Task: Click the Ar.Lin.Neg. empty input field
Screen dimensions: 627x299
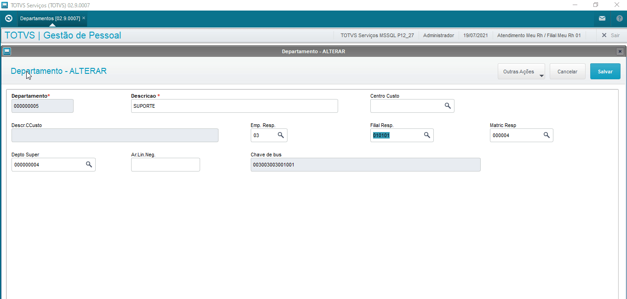Action: 166,165
